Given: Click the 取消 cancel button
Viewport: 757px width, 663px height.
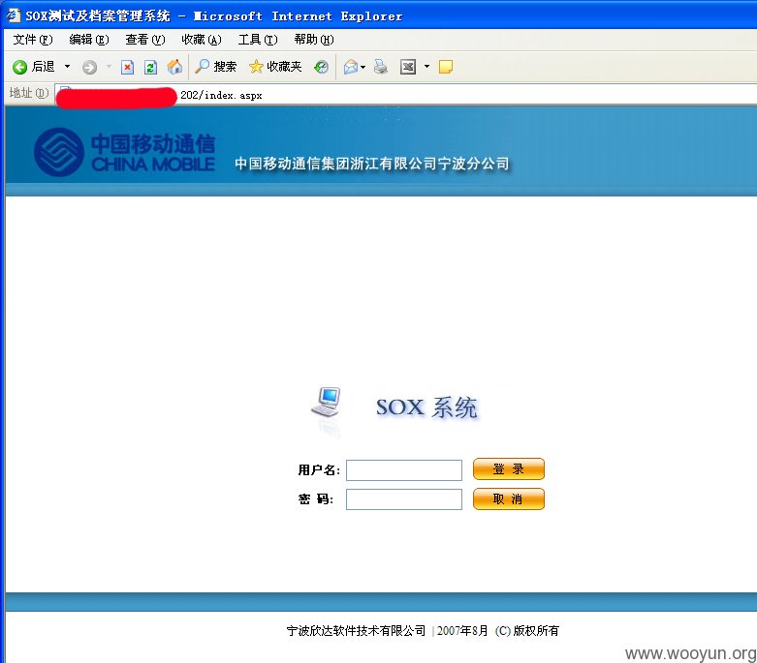Looking at the screenshot, I should (x=508, y=499).
